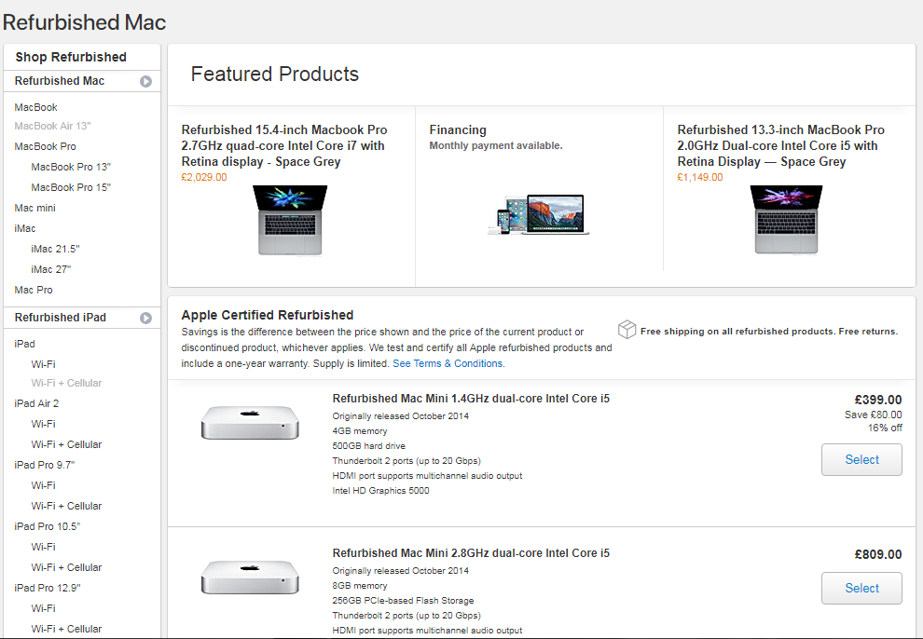Image resolution: width=923 pixels, height=639 pixels.
Task: Go to iPad Air 2 in sidebar
Action: 36,404
